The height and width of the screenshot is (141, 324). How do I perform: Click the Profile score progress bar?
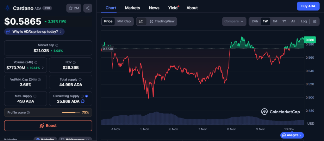click(71, 113)
